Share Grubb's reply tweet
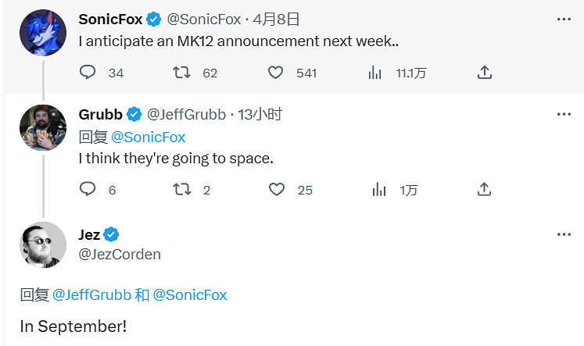The height and width of the screenshot is (346, 584). click(x=484, y=189)
